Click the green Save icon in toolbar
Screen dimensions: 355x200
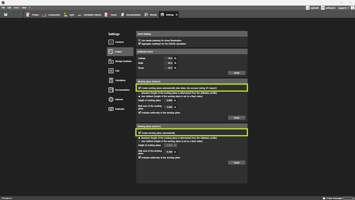click(x=6, y=15)
